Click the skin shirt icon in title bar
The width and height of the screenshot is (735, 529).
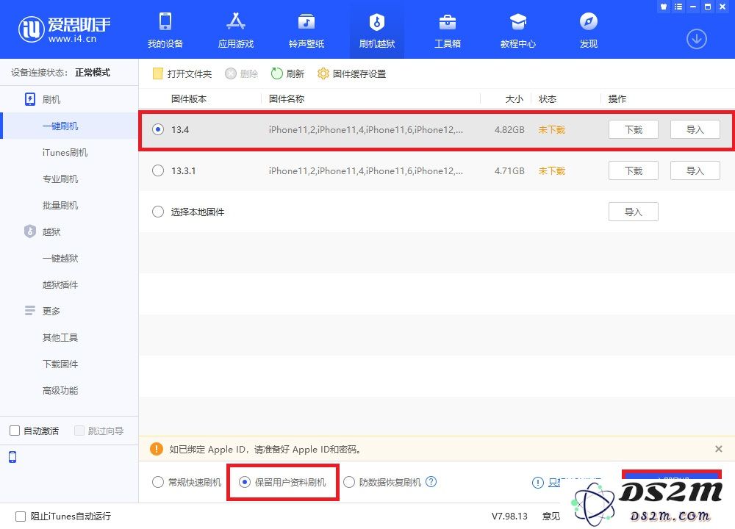click(x=663, y=7)
